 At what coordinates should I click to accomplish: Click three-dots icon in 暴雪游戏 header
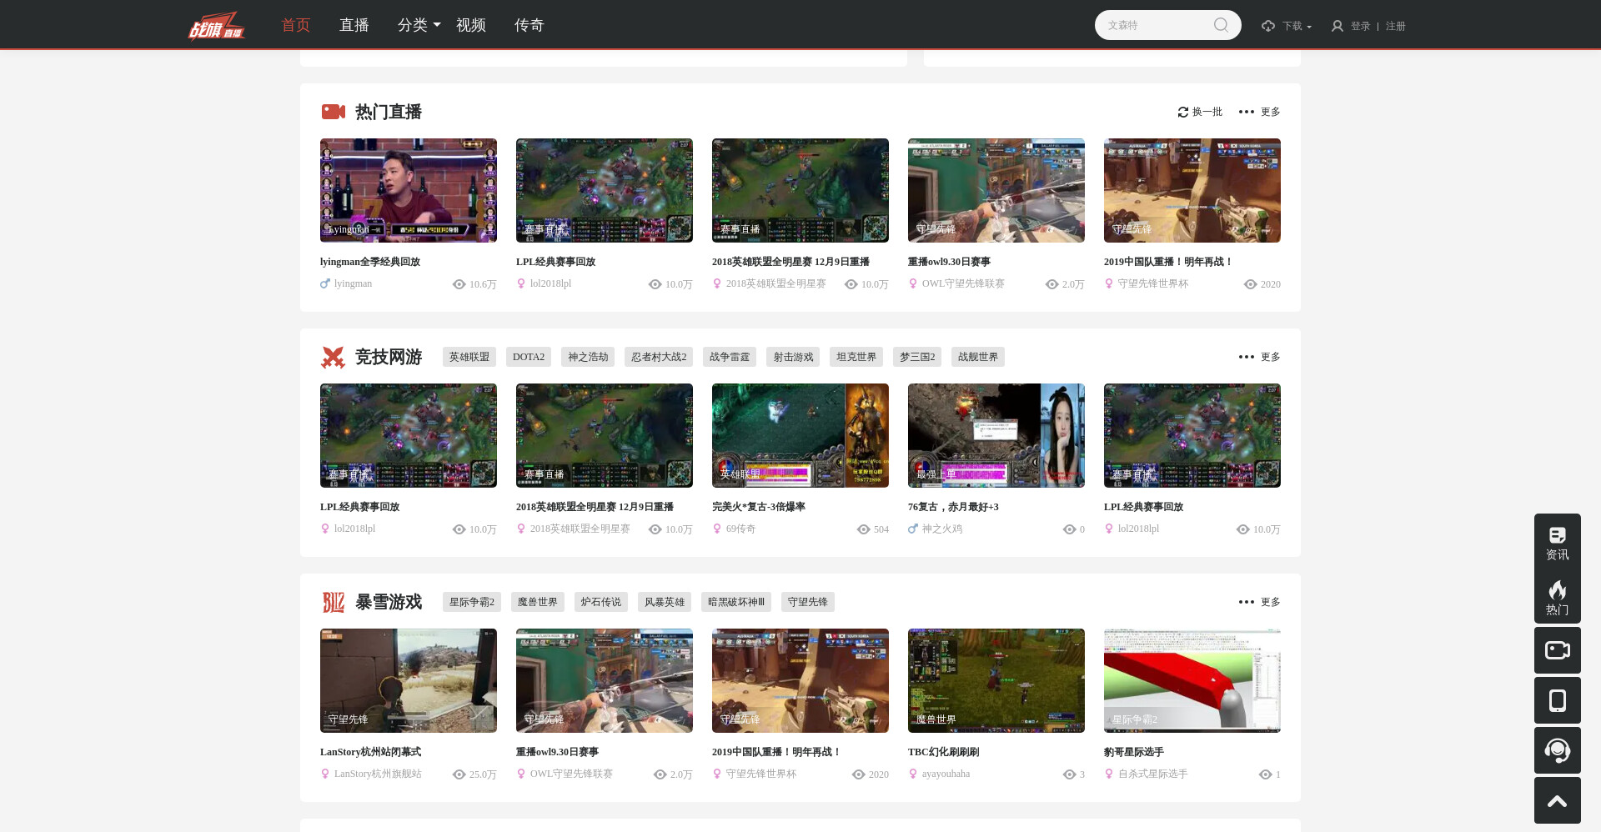coord(1246,602)
